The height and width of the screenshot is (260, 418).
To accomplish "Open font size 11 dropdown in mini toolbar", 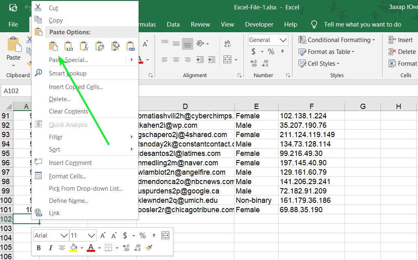I will point(91,236).
